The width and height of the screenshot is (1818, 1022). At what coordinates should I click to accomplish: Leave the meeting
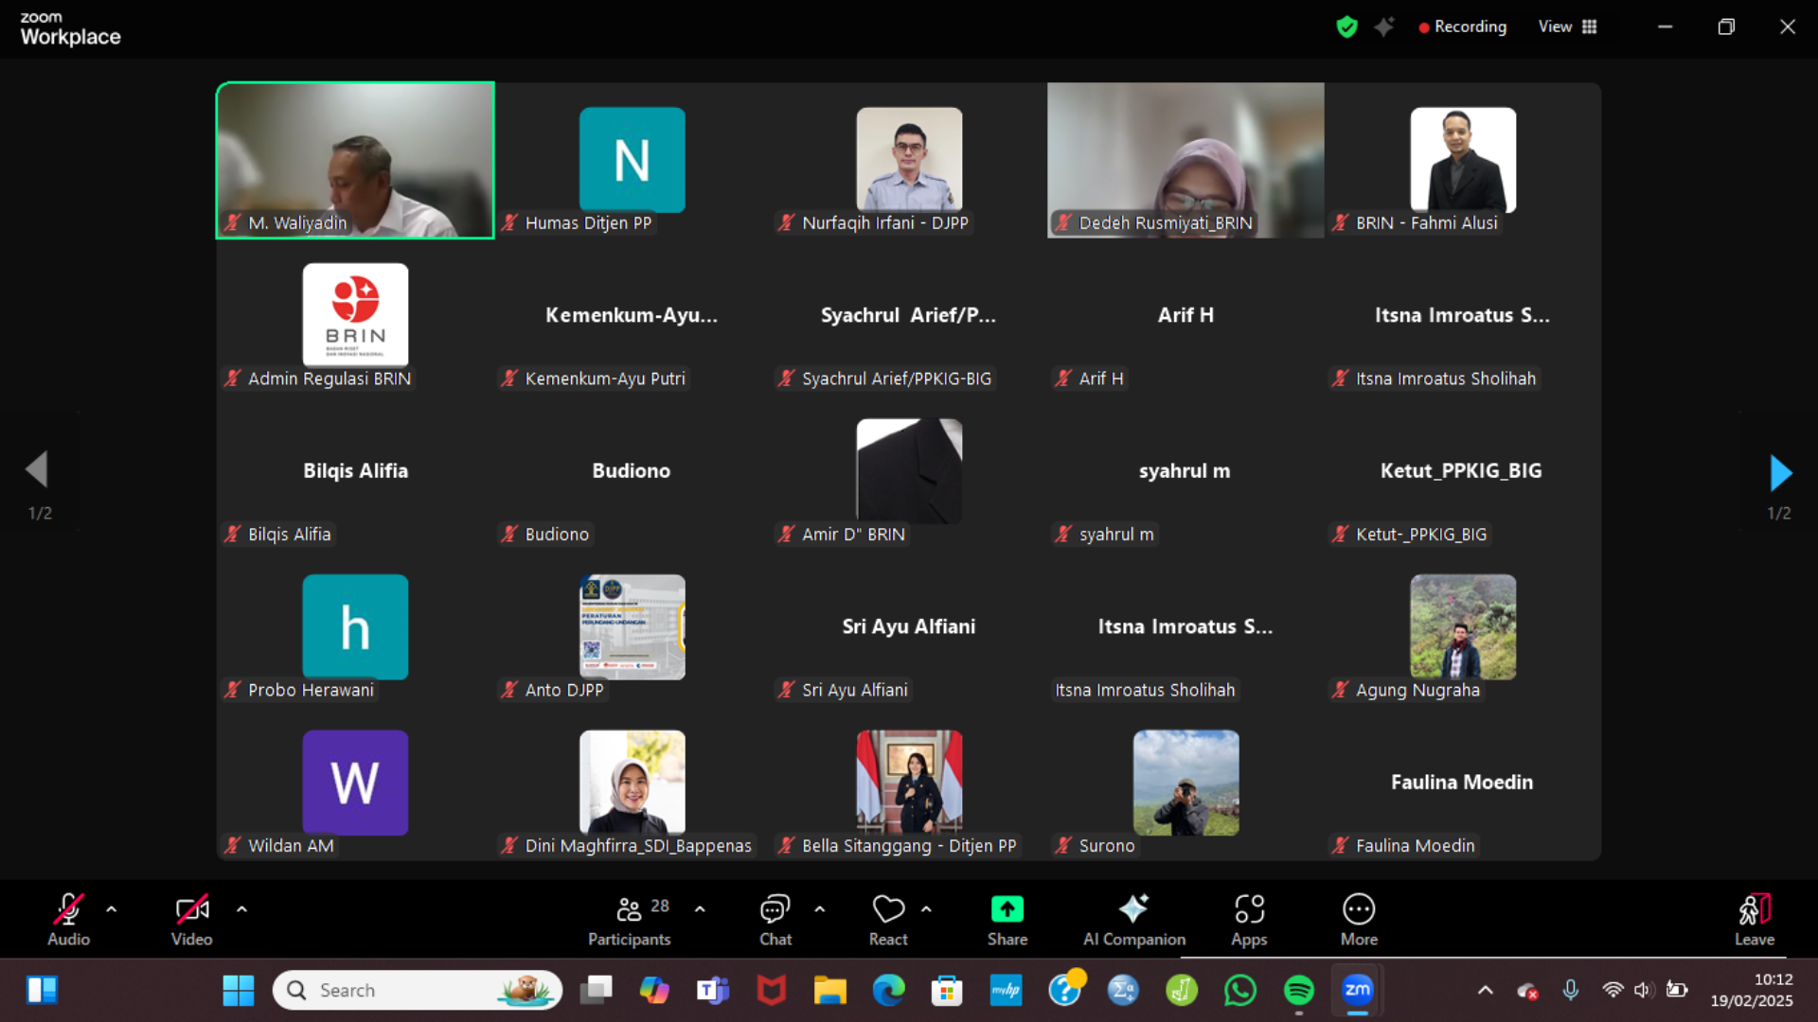point(1755,919)
